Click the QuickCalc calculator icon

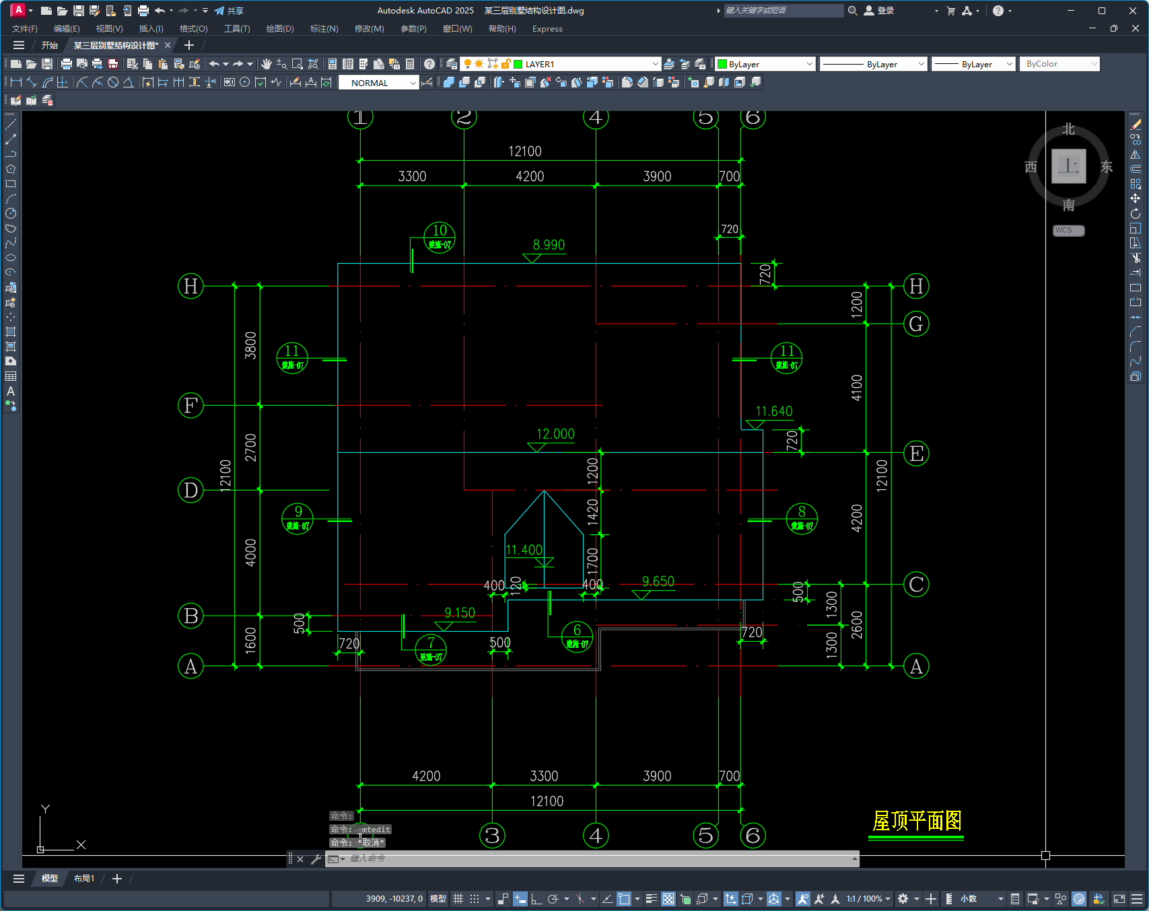pyautogui.click(x=410, y=64)
